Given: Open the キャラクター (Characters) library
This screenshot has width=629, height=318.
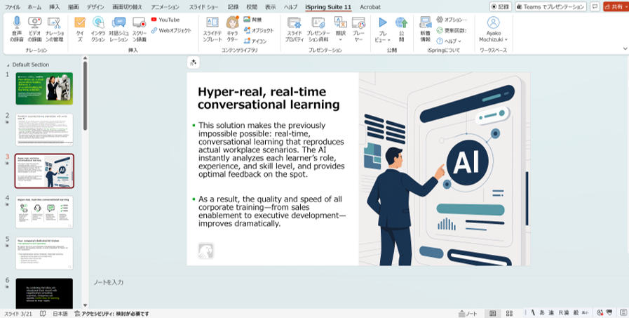Looking at the screenshot, I should click(x=232, y=27).
